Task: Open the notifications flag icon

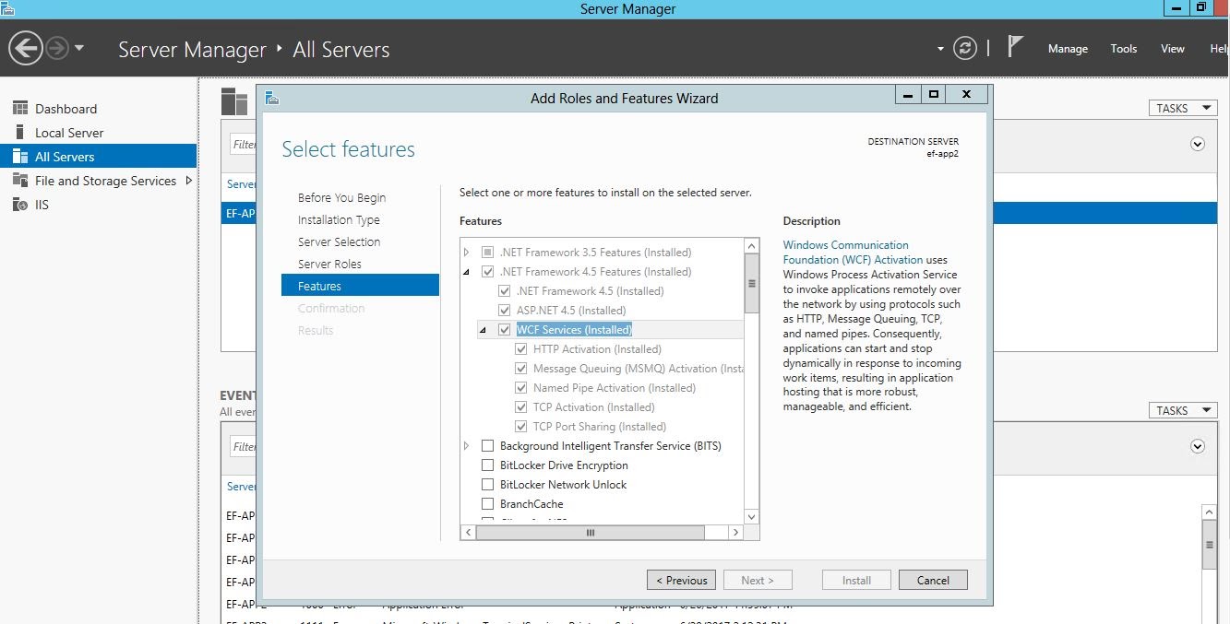Action: pos(1015,47)
